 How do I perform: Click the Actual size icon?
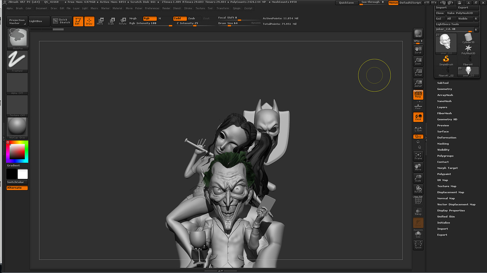point(418,73)
